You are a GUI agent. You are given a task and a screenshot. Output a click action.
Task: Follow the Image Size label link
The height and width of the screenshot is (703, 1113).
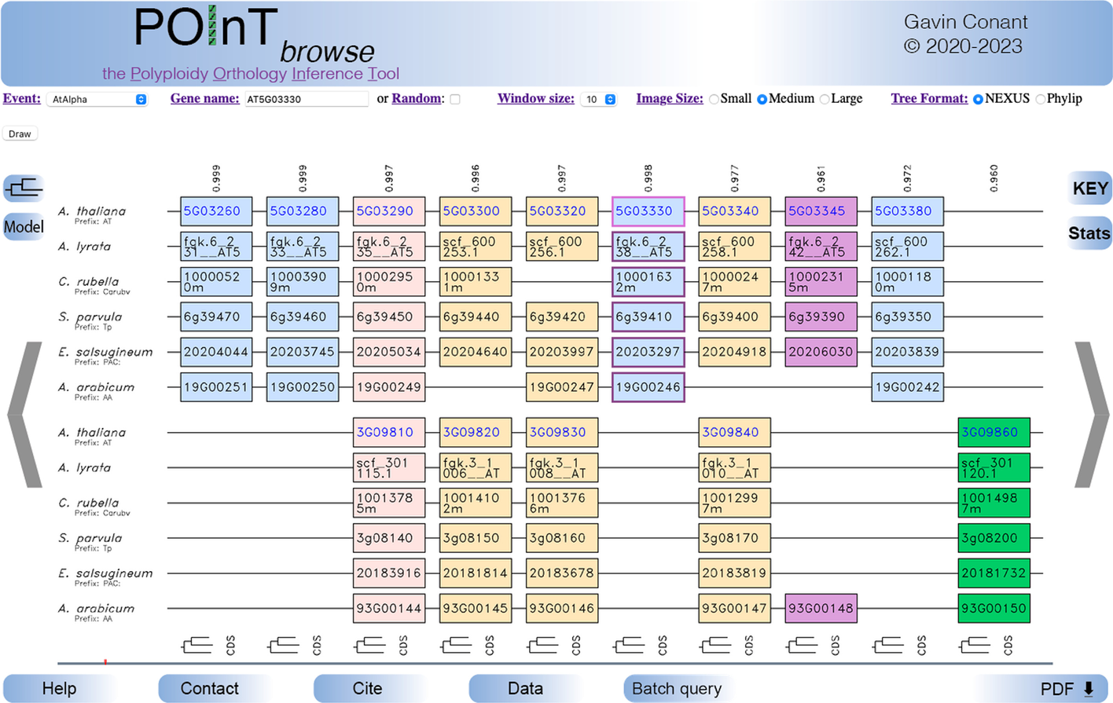tap(670, 98)
